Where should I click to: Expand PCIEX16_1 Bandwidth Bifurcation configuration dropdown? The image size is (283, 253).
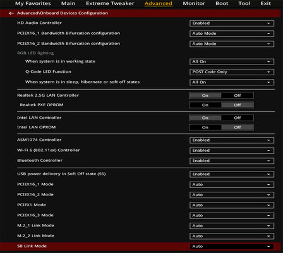coord(232,34)
